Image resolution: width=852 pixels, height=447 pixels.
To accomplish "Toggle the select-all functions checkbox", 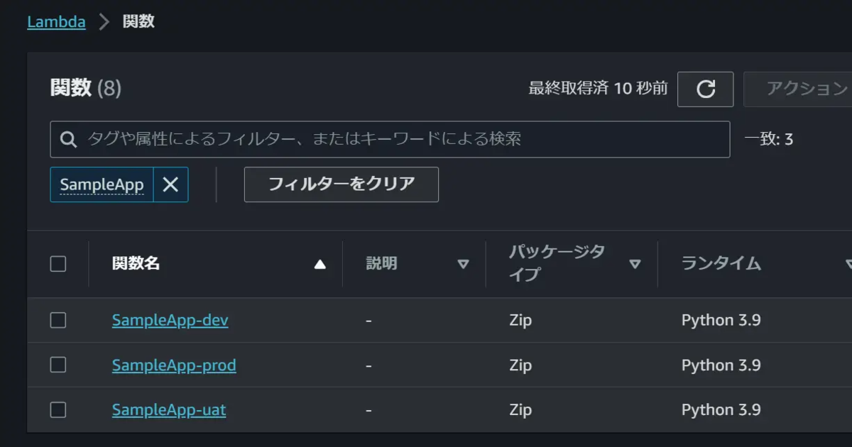I will [58, 264].
